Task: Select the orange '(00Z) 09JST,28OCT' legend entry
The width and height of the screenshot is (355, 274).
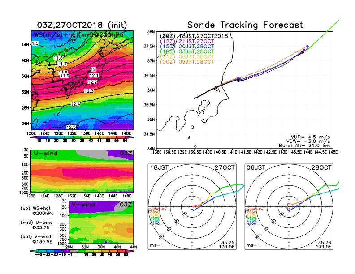Action: click(187, 62)
